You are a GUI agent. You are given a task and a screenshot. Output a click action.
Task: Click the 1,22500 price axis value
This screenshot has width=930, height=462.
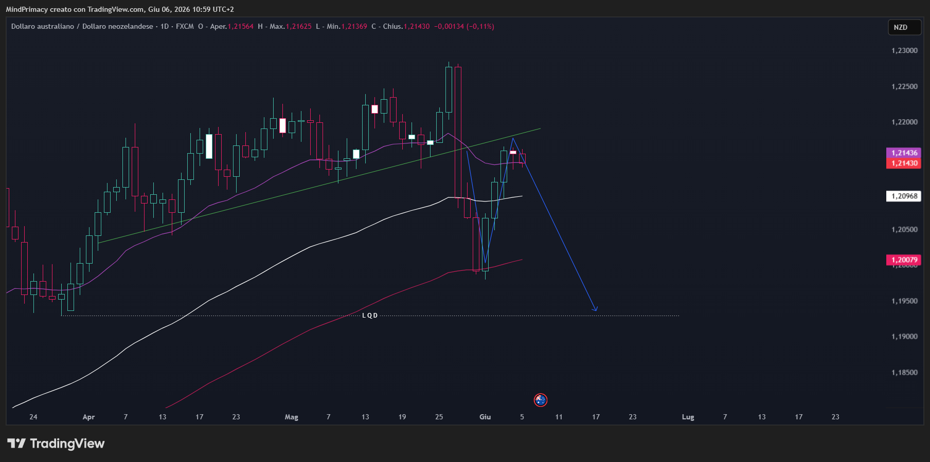[904, 86]
